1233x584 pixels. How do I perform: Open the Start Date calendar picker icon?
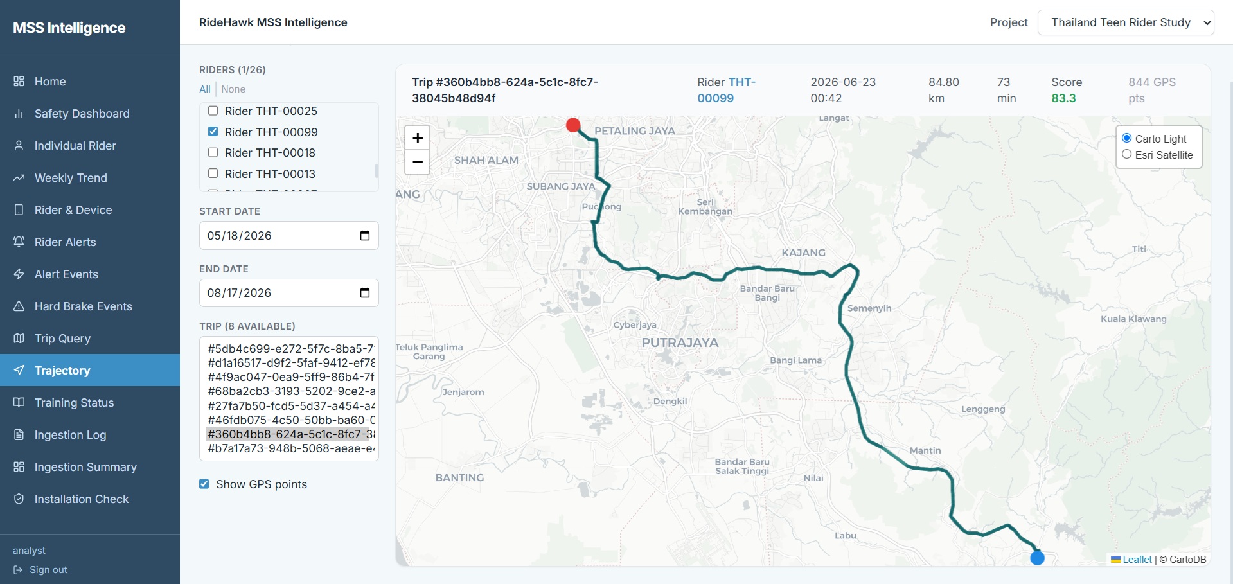pos(365,236)
